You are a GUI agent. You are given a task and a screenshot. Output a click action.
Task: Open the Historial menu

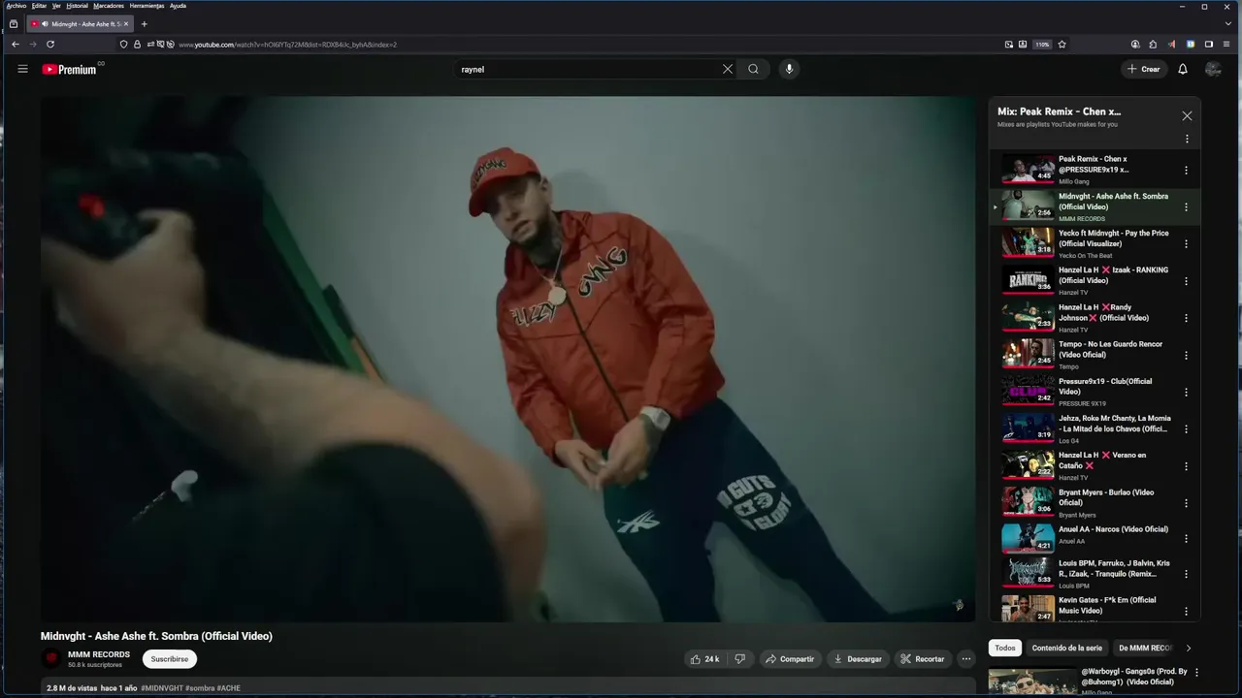[77, 6]
